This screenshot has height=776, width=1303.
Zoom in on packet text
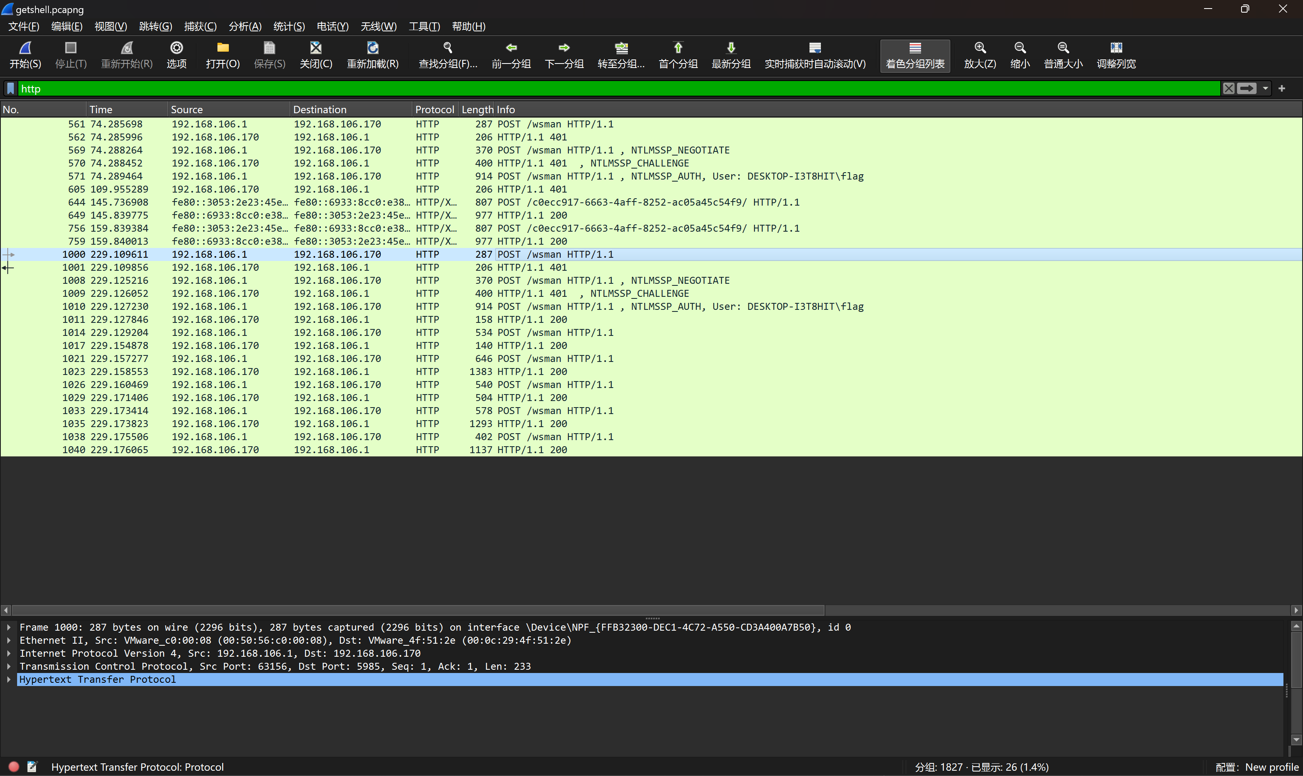pos(979,48)
